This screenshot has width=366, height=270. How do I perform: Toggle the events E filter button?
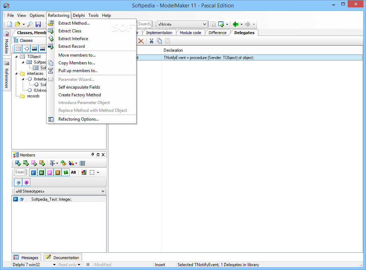pyautogui.click(x=58, y=173)
